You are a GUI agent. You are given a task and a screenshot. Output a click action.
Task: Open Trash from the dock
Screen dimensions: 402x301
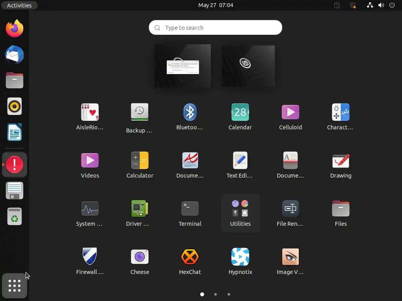[15, 216]
